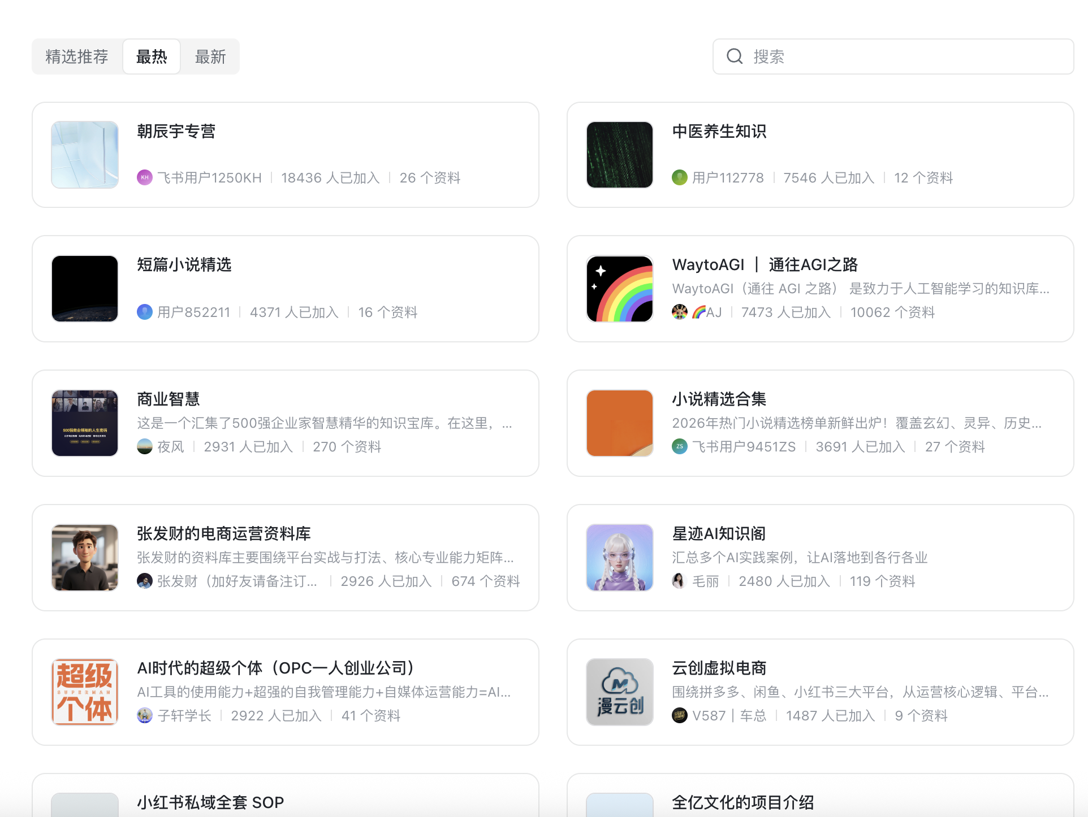Click the green matrix-code cover of 中医养生知识

(620, 155)
